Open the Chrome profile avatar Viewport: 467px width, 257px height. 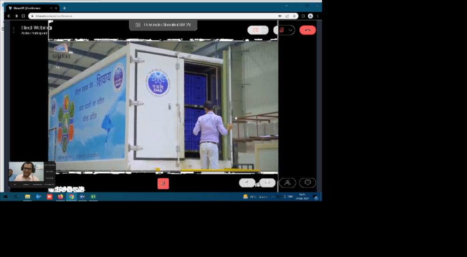click(x=311, y=16)
